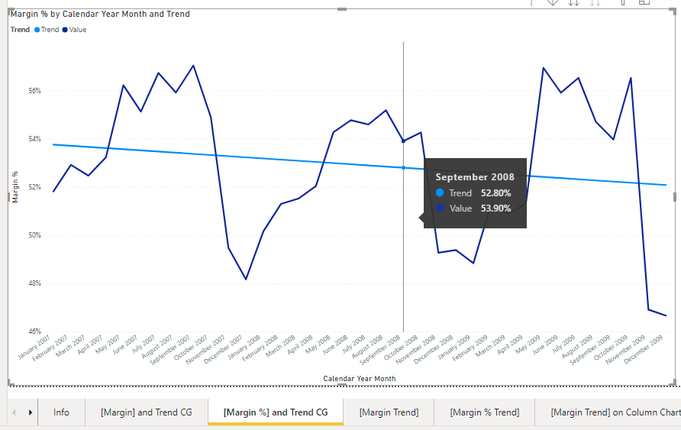The height and width of the screenshot is (430, 681).
Task: Click the drill down arrow icon above the chart
Action: 553,2
